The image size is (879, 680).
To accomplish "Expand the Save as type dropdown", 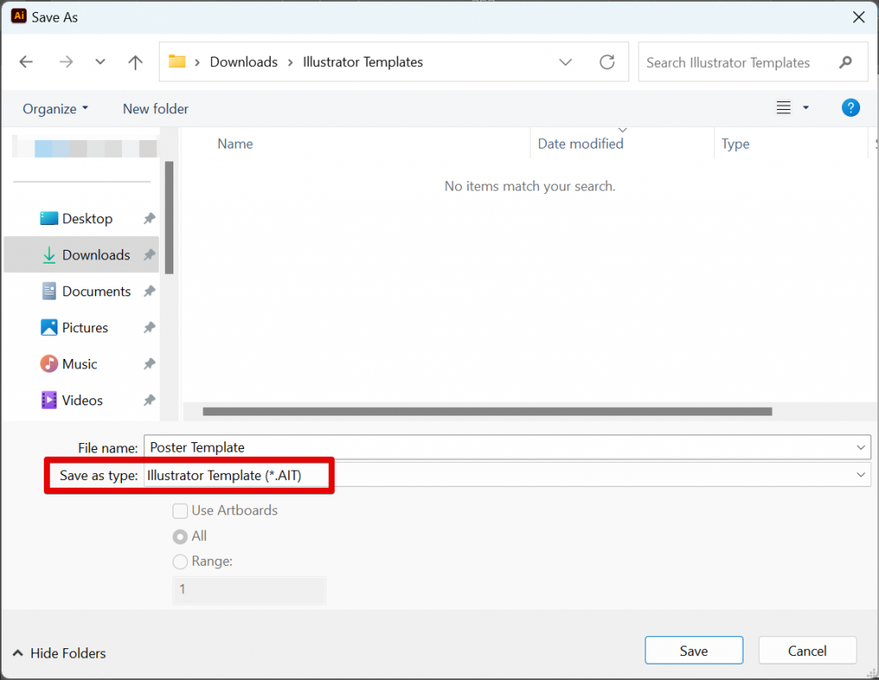I will 861,475.
